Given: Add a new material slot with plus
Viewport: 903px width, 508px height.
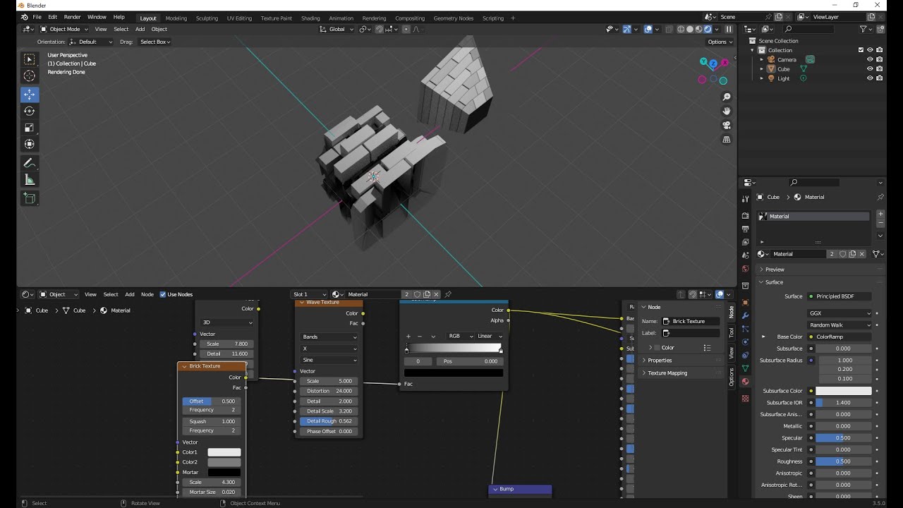Looking at the screenshot, I should [880, 214].
